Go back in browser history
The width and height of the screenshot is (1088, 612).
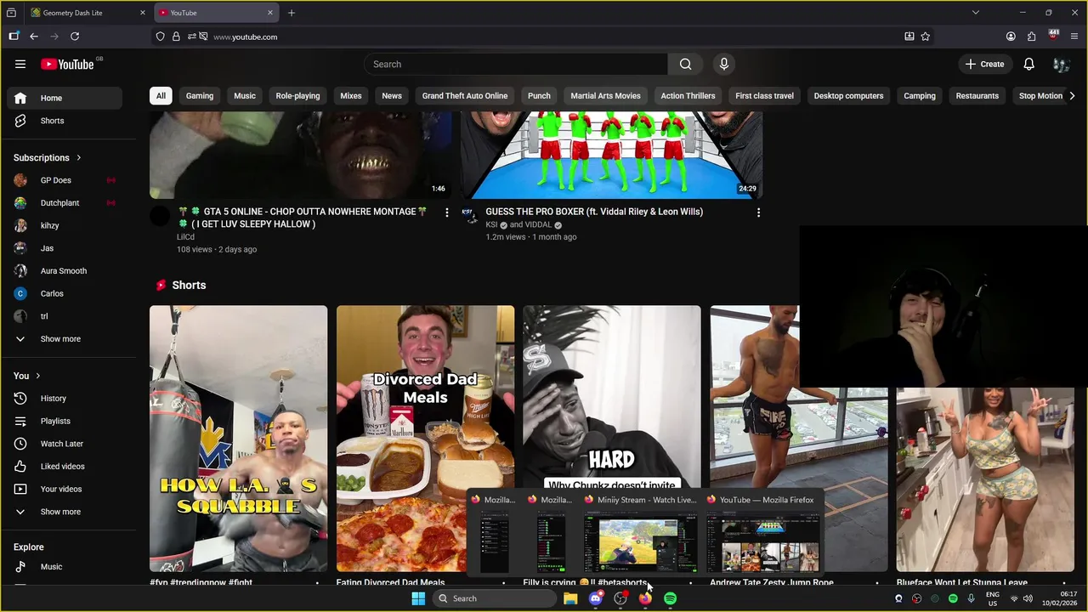34,37
